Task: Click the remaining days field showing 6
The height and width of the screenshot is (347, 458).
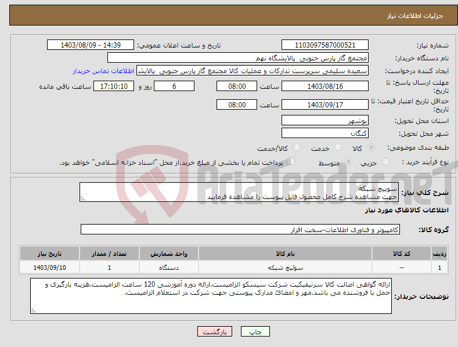Action: click(x=174, y=86)
